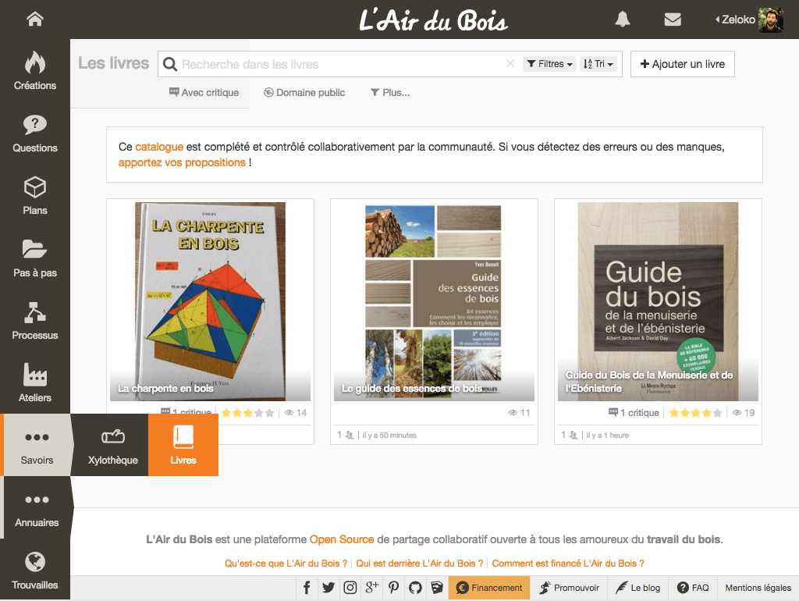The width and height of the screenshot is (799, 601).
Task: Click the 'il y a 50 minutes' timestamp
Action: click(x=389, y=436)
